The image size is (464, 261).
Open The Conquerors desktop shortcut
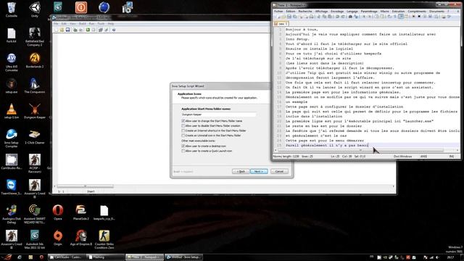(x=35, y=86)
